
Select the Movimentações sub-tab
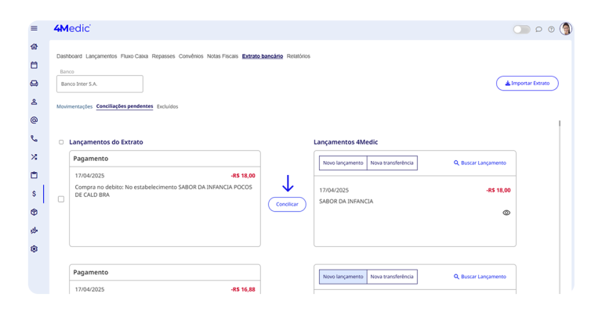(x=74, y=106)
